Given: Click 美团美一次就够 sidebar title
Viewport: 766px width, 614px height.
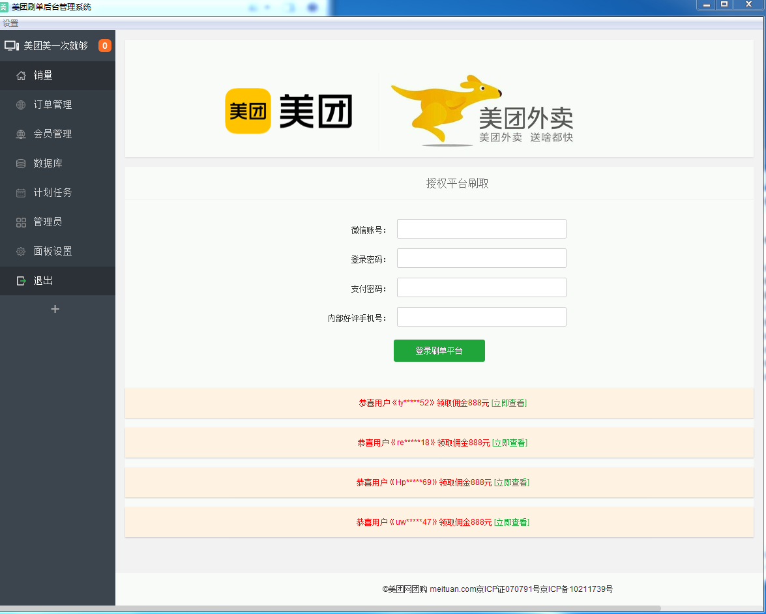Looking at the screenshot, I should click(x=55, y=46).
